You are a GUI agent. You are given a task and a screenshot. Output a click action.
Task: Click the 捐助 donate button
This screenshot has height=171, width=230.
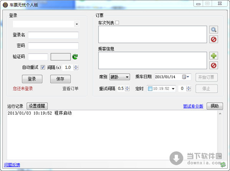pos(215,106)
